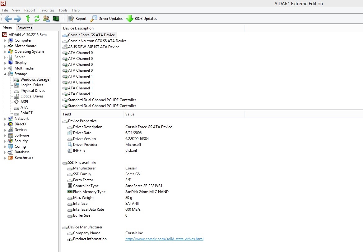Open the File menu
The width and height of the screenshot is (363, 252).
click(x=5, y=10)
